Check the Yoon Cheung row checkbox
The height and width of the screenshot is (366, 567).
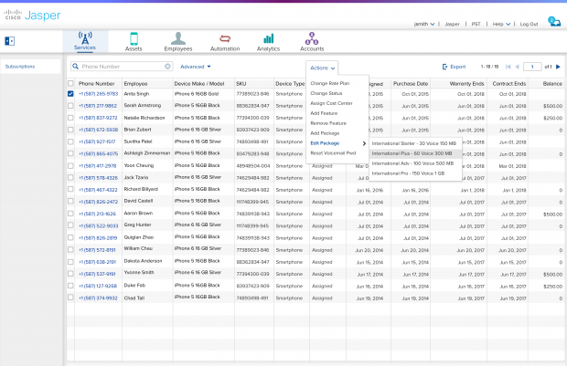click(x=70, y=166)
